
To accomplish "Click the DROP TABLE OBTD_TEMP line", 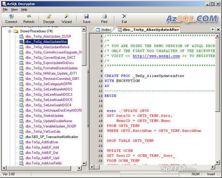I will point(130,141).
